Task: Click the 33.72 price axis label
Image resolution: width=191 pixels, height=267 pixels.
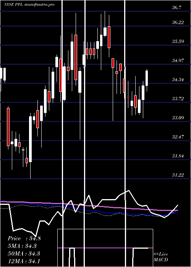Action: point(178,98)
